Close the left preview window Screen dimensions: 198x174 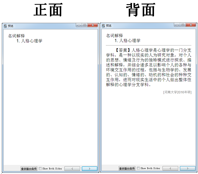point(93,25)
